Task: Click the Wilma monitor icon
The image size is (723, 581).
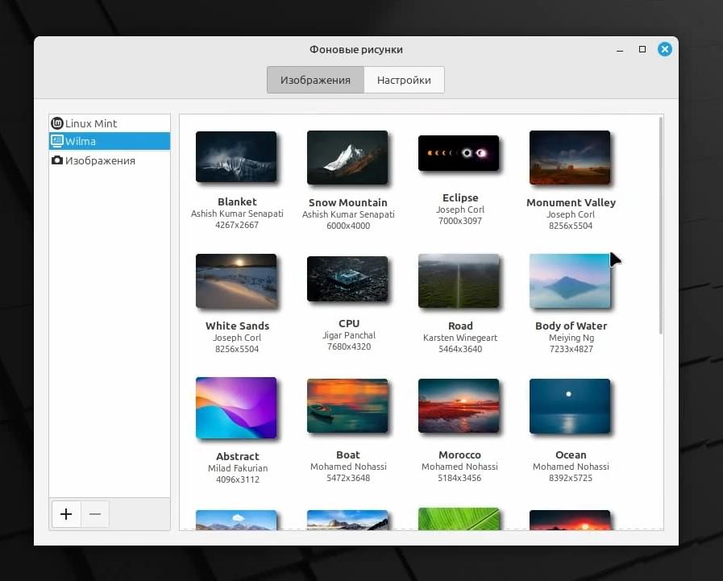Action: point(57,141)
